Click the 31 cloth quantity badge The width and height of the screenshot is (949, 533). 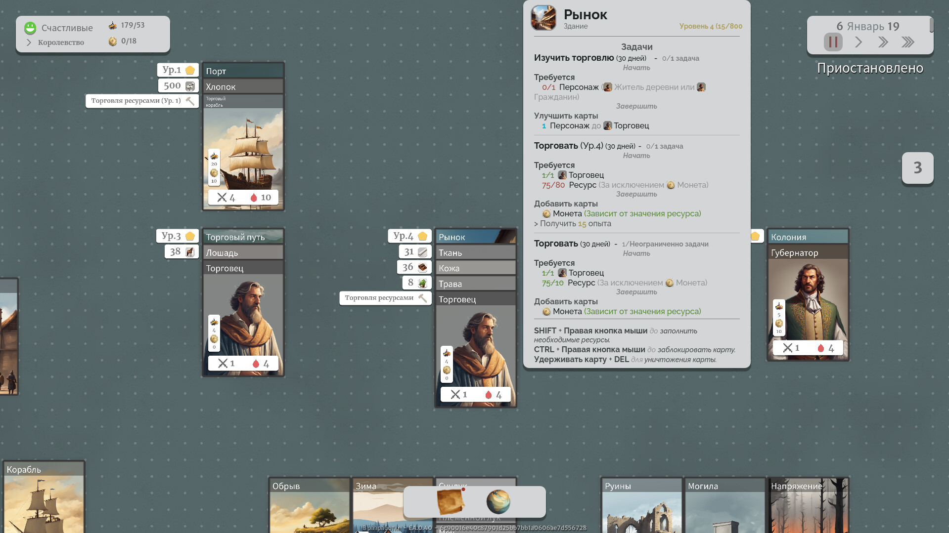tap(415, 251)
